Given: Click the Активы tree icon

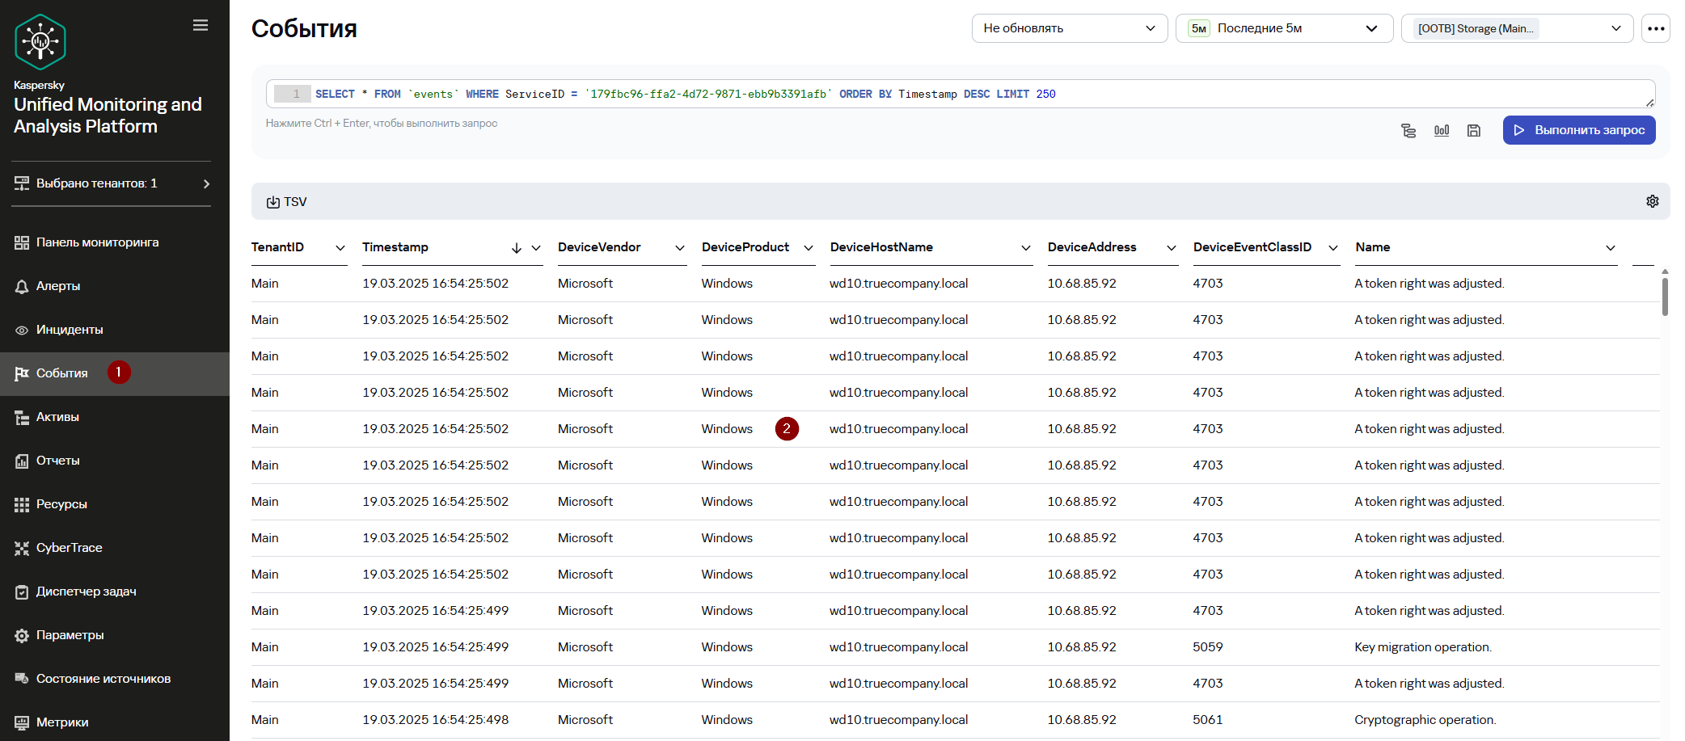Looking at the screenshot, I should point(22,418).
